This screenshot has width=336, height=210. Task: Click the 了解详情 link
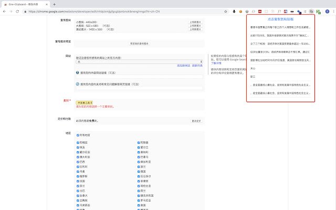tap(216, 63)
